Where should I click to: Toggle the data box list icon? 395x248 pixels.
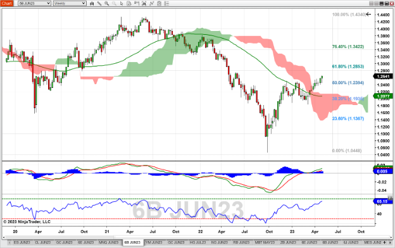(166, 3)
